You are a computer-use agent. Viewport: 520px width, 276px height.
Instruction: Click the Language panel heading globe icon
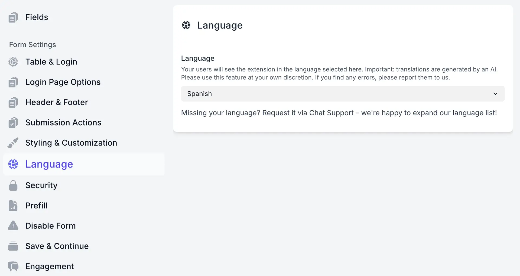click(186, 25)
